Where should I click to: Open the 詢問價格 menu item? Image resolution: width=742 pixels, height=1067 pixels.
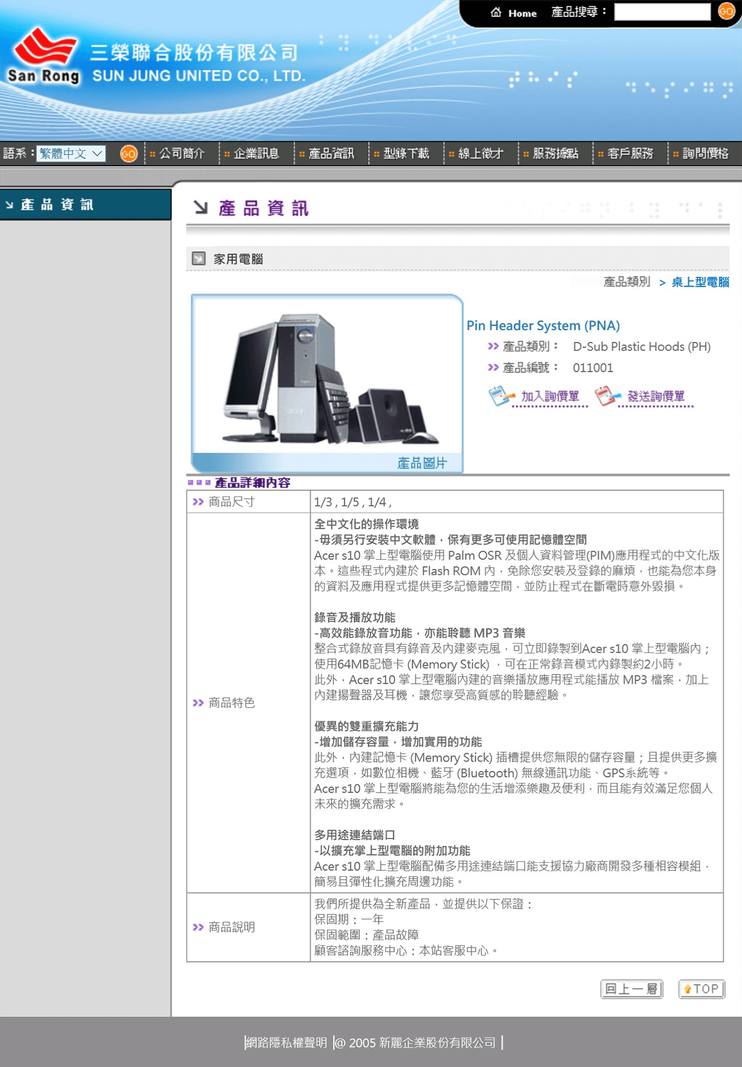(705, 154)
